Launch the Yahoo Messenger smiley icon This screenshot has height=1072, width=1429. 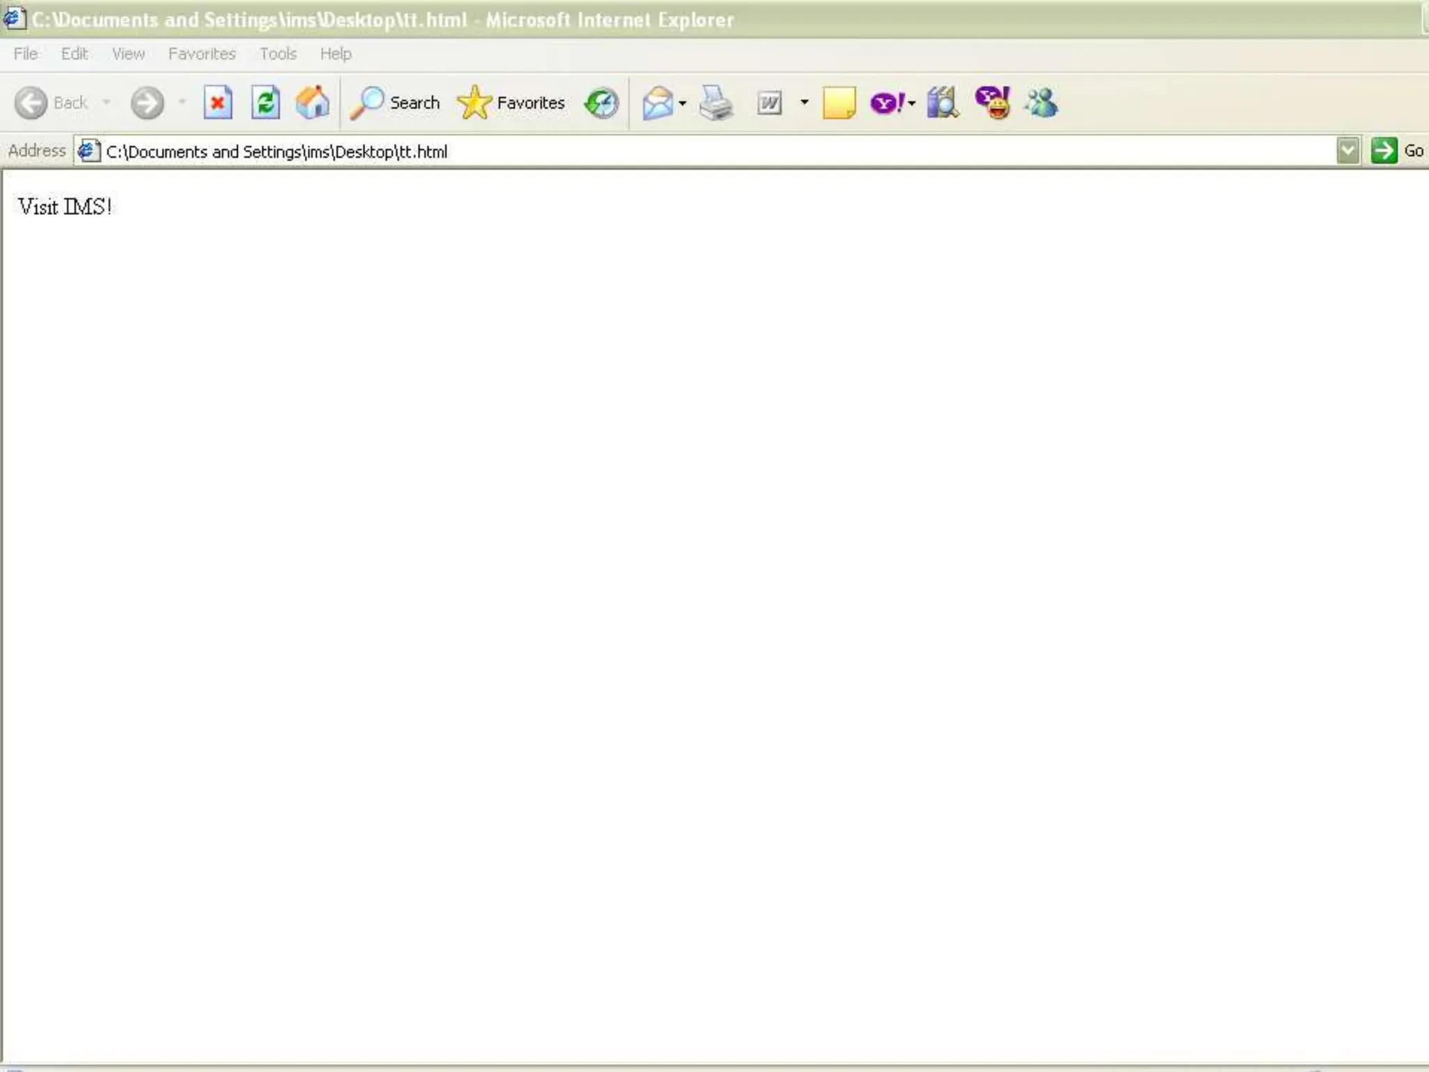993,103
